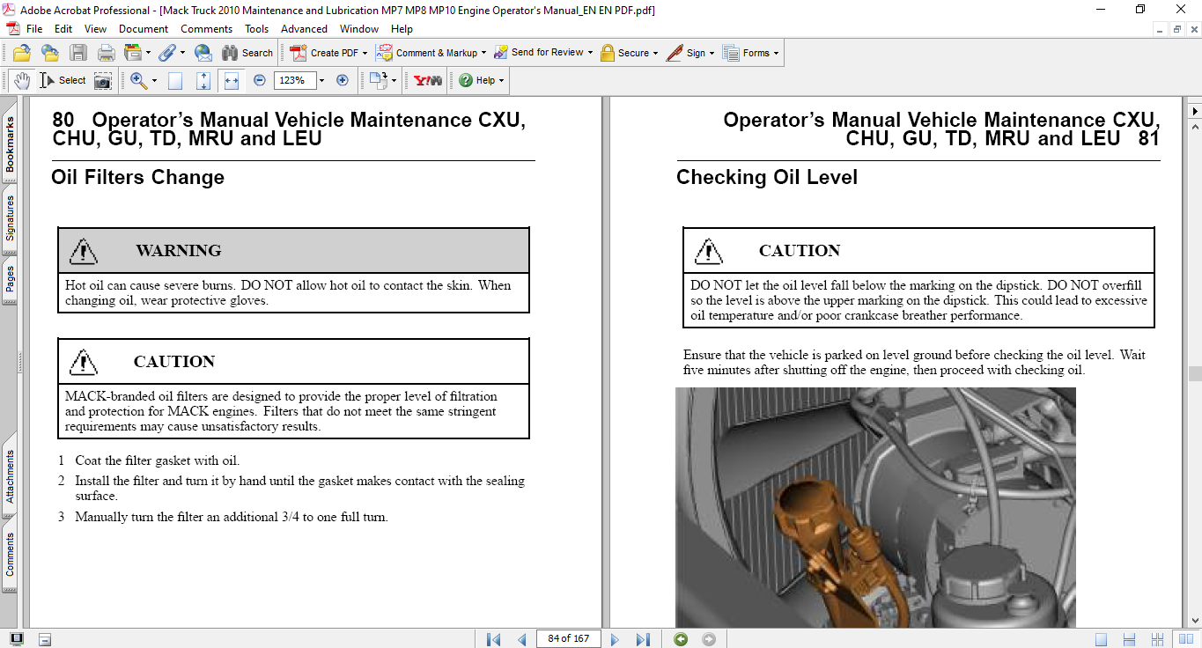Activate the Select text tool

63,80
